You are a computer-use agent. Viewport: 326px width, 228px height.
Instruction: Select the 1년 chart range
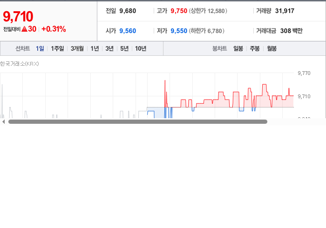[95, 48]
